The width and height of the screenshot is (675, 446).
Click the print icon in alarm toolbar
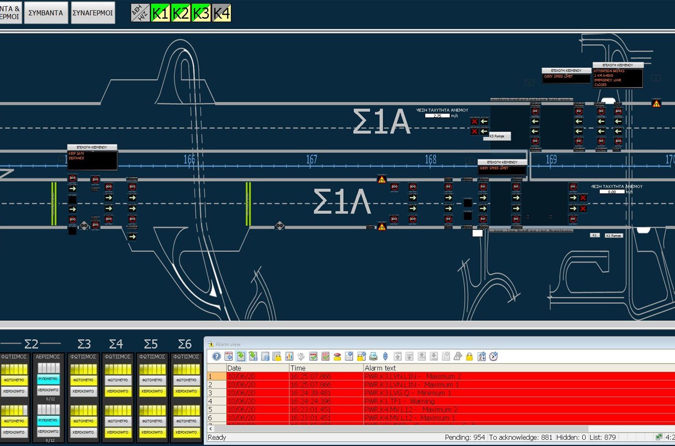[x=373, y=356]
